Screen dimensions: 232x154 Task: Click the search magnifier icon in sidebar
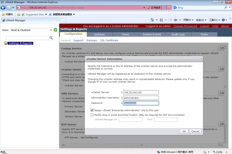coord(51,38)
